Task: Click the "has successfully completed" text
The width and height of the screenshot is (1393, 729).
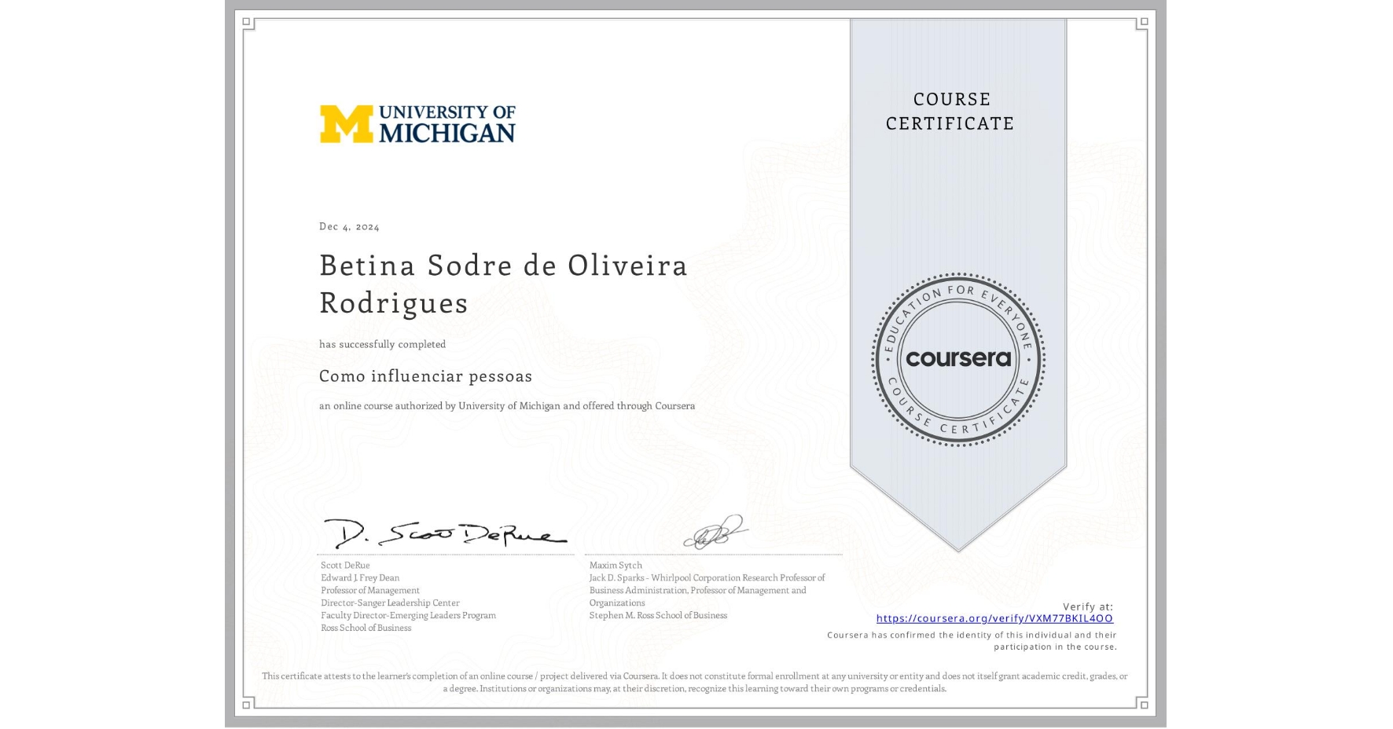Action: pos(382,344)
